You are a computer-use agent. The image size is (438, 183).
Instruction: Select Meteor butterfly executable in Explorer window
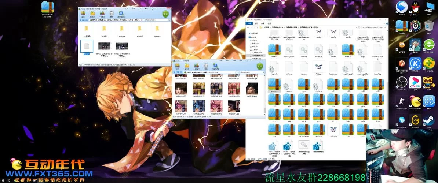pyautogui.click(x=318, y=68)
